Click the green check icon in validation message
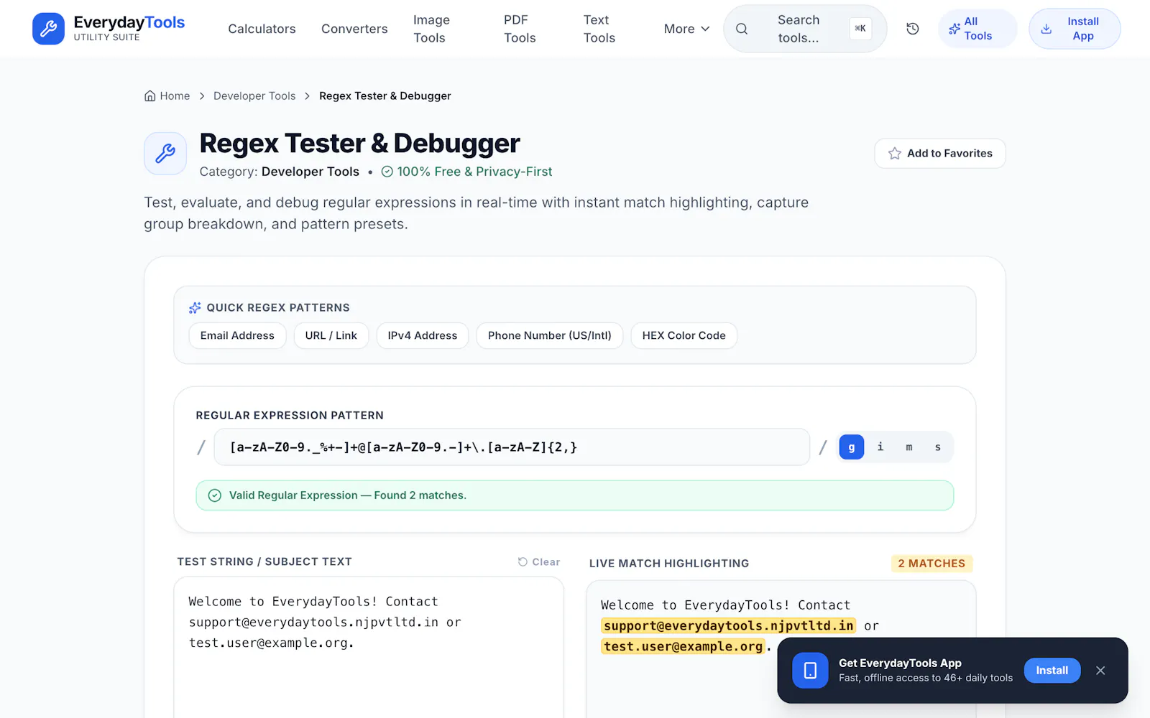The height and width of the screenshot is (718, 1150). 214,495
